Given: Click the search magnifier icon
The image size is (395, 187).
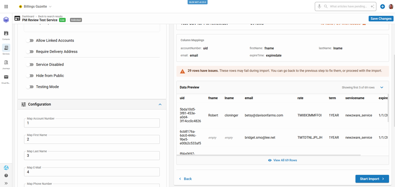Looking at the screenshot, I should point(326,6).
